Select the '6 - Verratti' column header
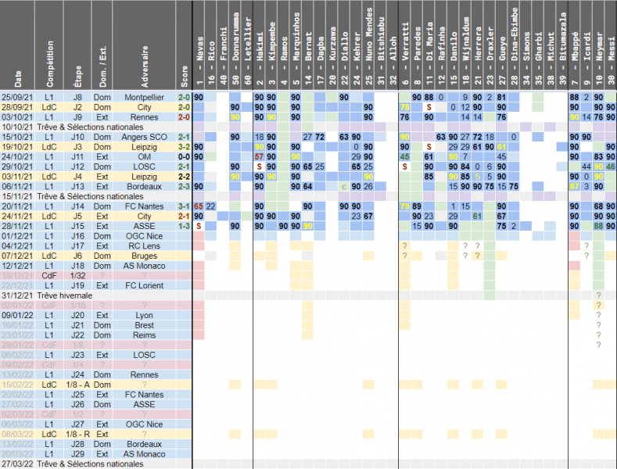The width and height of the screenshot is (617, 469). (405, 45)
